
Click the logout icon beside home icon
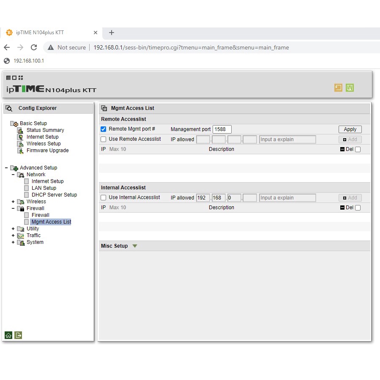[x=18, y=335]
